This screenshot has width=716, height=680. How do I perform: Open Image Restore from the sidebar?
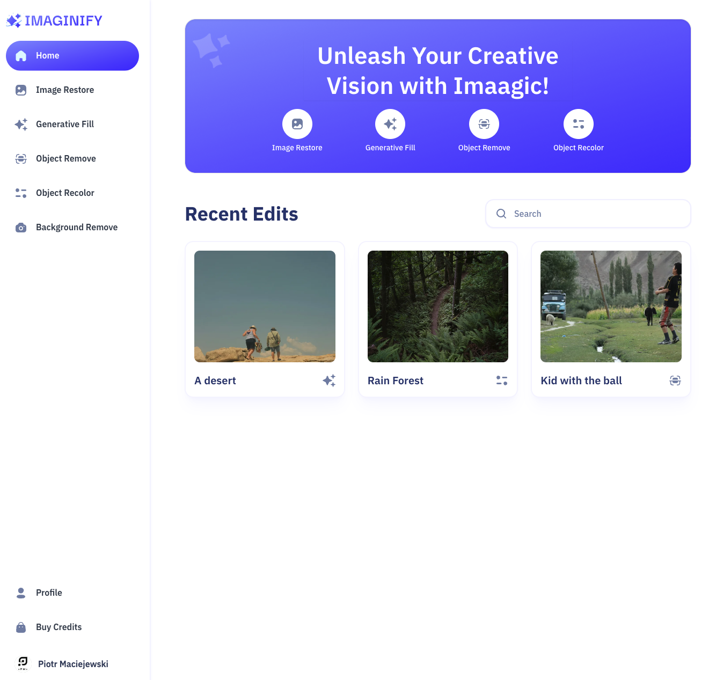(65, 90)
